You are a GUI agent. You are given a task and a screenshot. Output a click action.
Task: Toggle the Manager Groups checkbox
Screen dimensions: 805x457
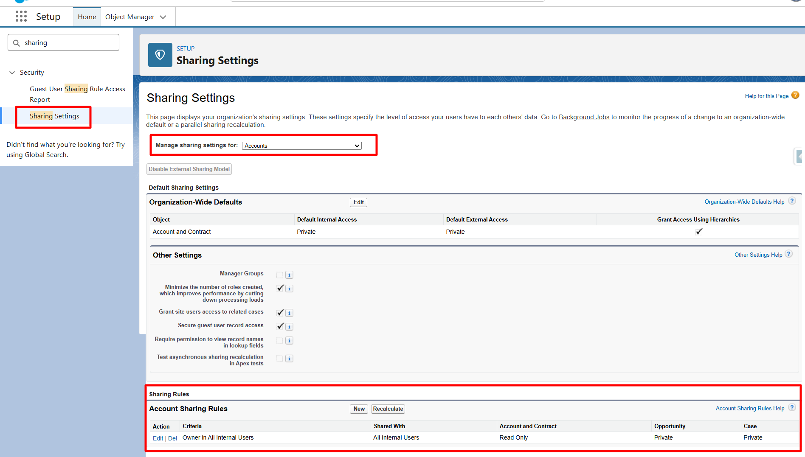tap(279, 275)
